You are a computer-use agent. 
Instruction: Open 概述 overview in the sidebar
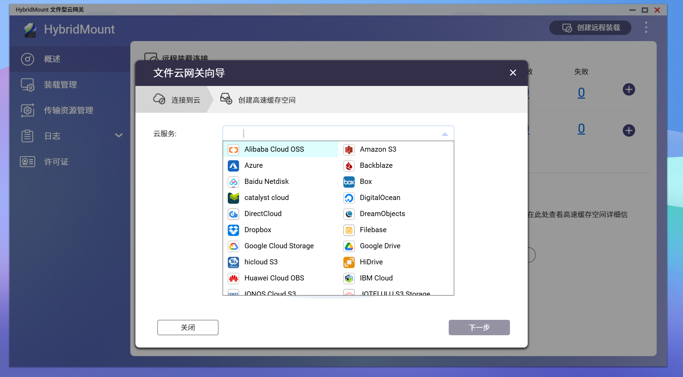[52, 59]
